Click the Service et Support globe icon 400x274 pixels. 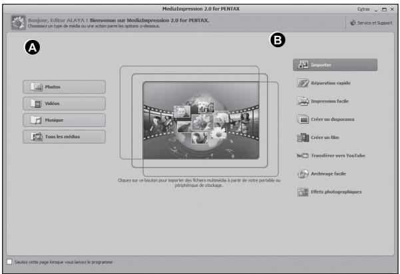point(353,23)
